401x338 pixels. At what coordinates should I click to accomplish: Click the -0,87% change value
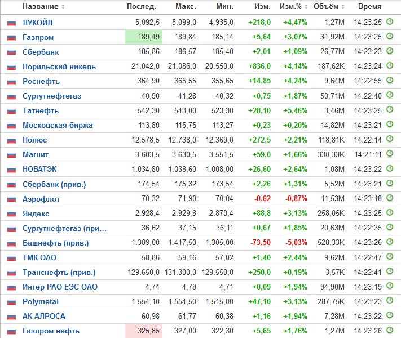tap(296, 198)
